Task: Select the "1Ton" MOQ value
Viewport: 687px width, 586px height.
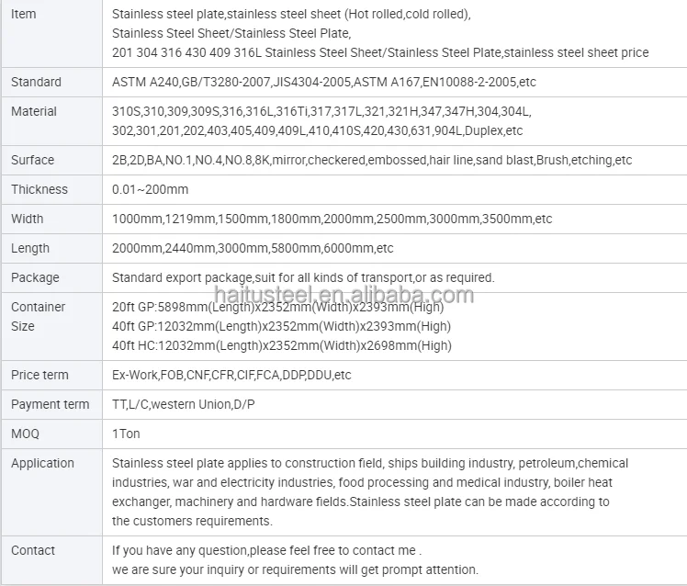Action: (x=126, y=434)
